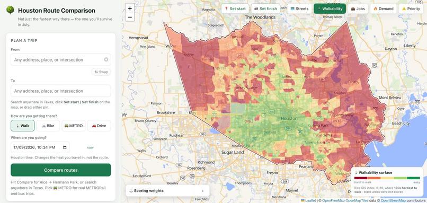
Task: Click the Set finish button
Action: 265,8
